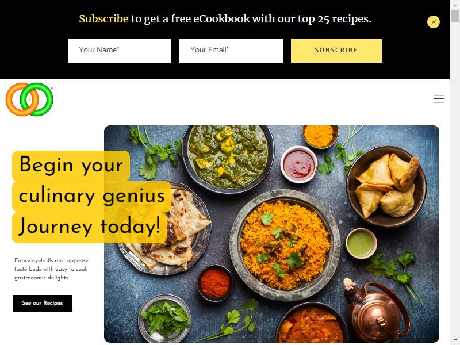Viewport: 460px width, 345px height.
Task: Close the subscription banner with yellow X
Action: pos(434,22)
